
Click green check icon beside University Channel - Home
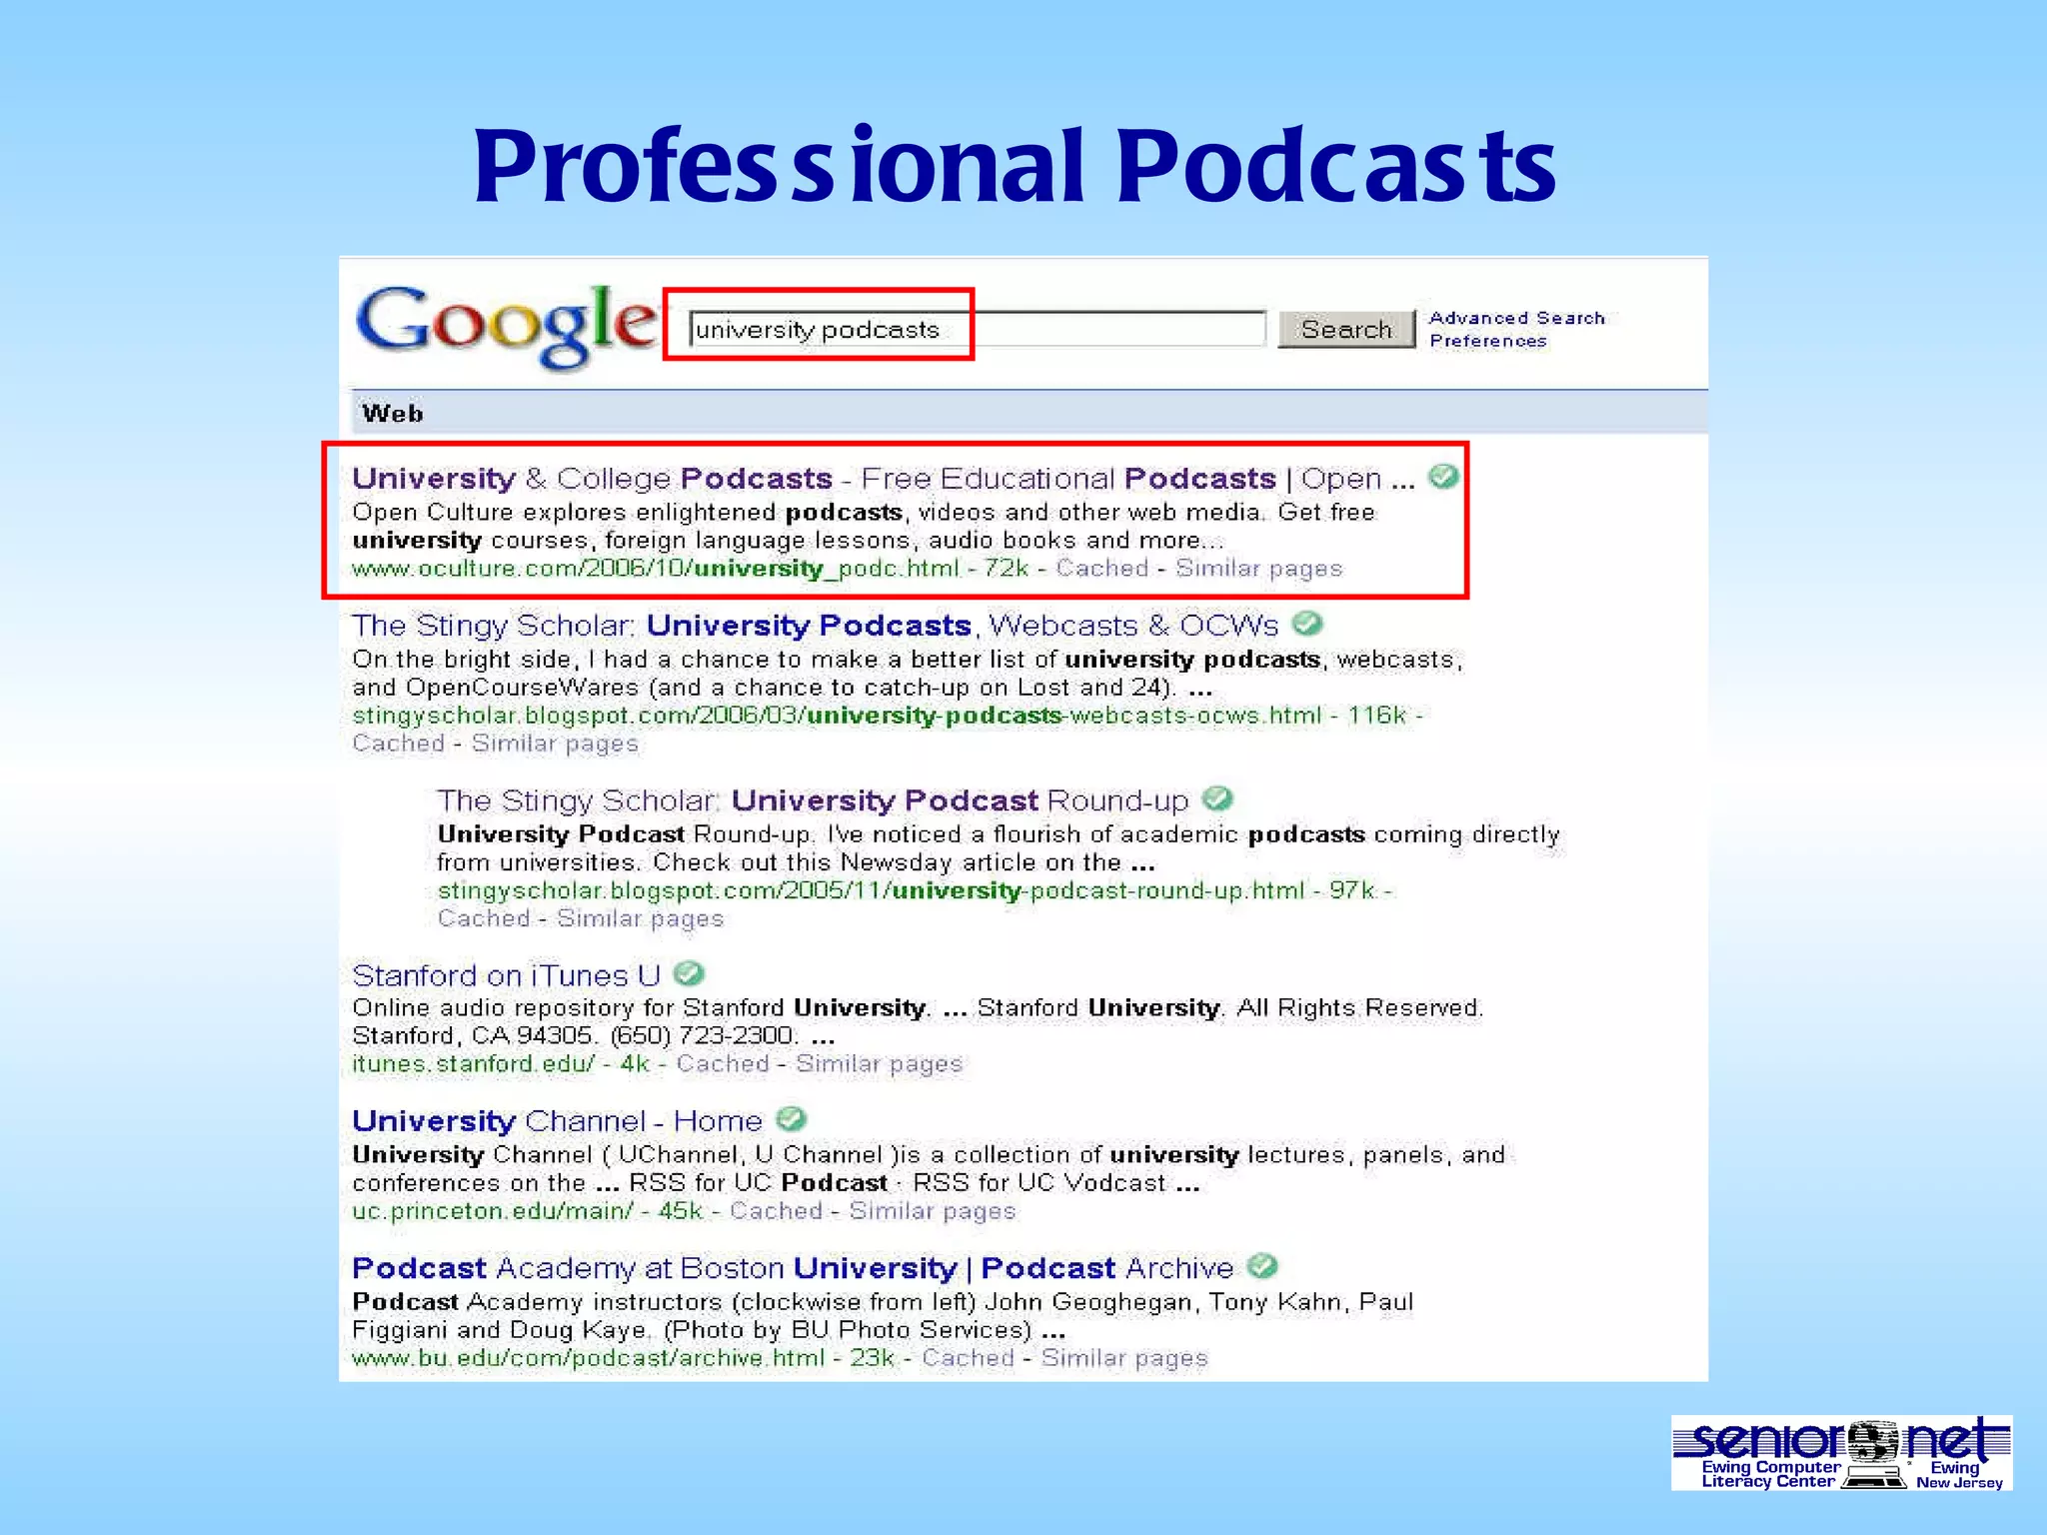pos(792,1119)
